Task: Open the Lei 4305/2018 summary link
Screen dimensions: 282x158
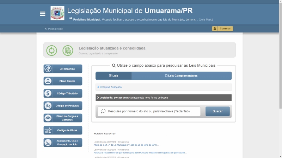Action: (140, 153)
